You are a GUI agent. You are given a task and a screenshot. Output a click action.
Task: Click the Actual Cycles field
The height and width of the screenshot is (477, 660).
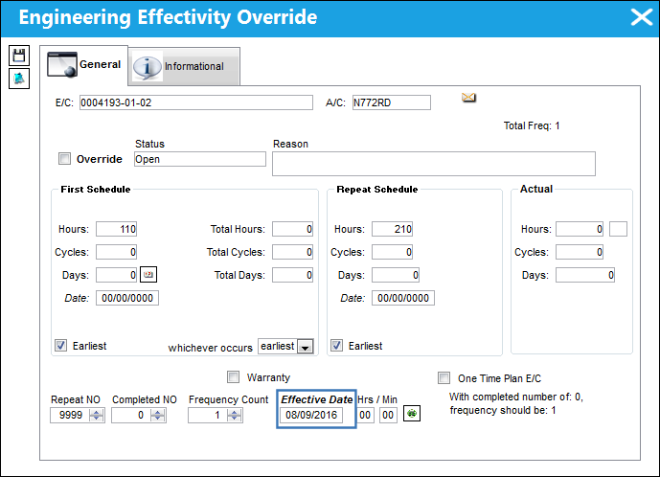(x=580, y=252)
